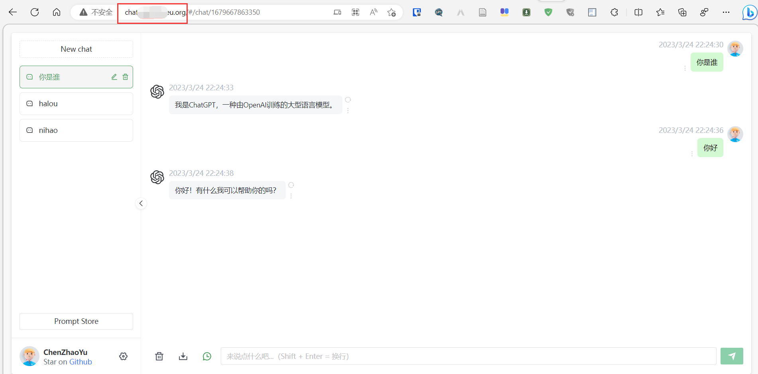This screenshot has height=374, width=758.
Task: Click the GPT search extension icon
Action: [x=439, y=12]
